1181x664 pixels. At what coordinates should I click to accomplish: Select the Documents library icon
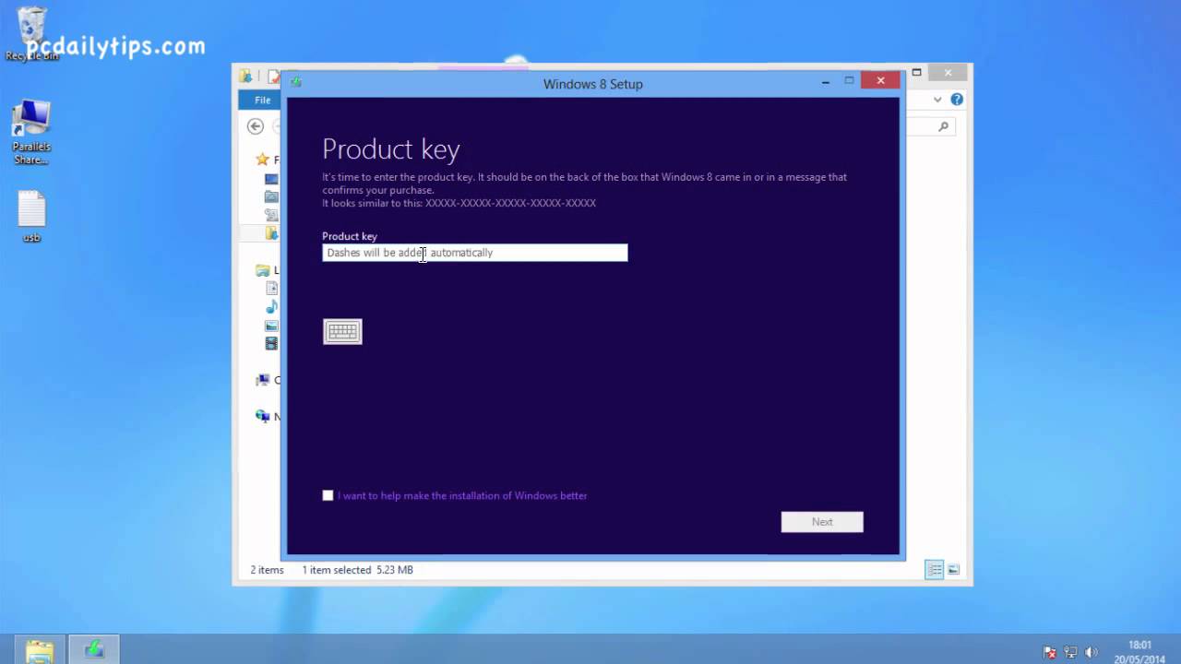271,289
